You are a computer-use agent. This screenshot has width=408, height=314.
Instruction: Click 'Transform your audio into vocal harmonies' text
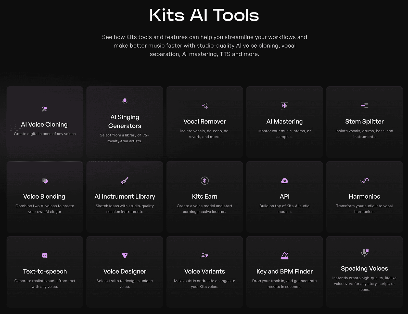click(364, 209)
